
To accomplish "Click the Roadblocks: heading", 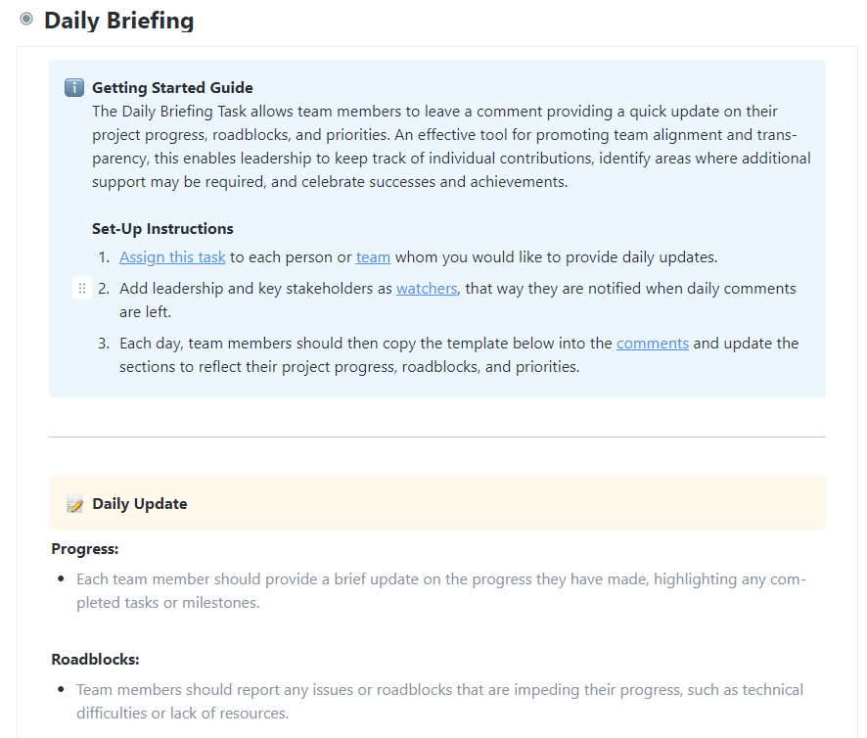I will pyautogui.click(x=95, y=660).
